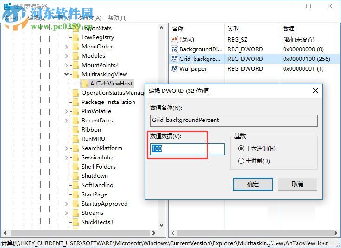341x248 pixels.
Task: Click the Streams folder icon
Action: coord(76,213)
